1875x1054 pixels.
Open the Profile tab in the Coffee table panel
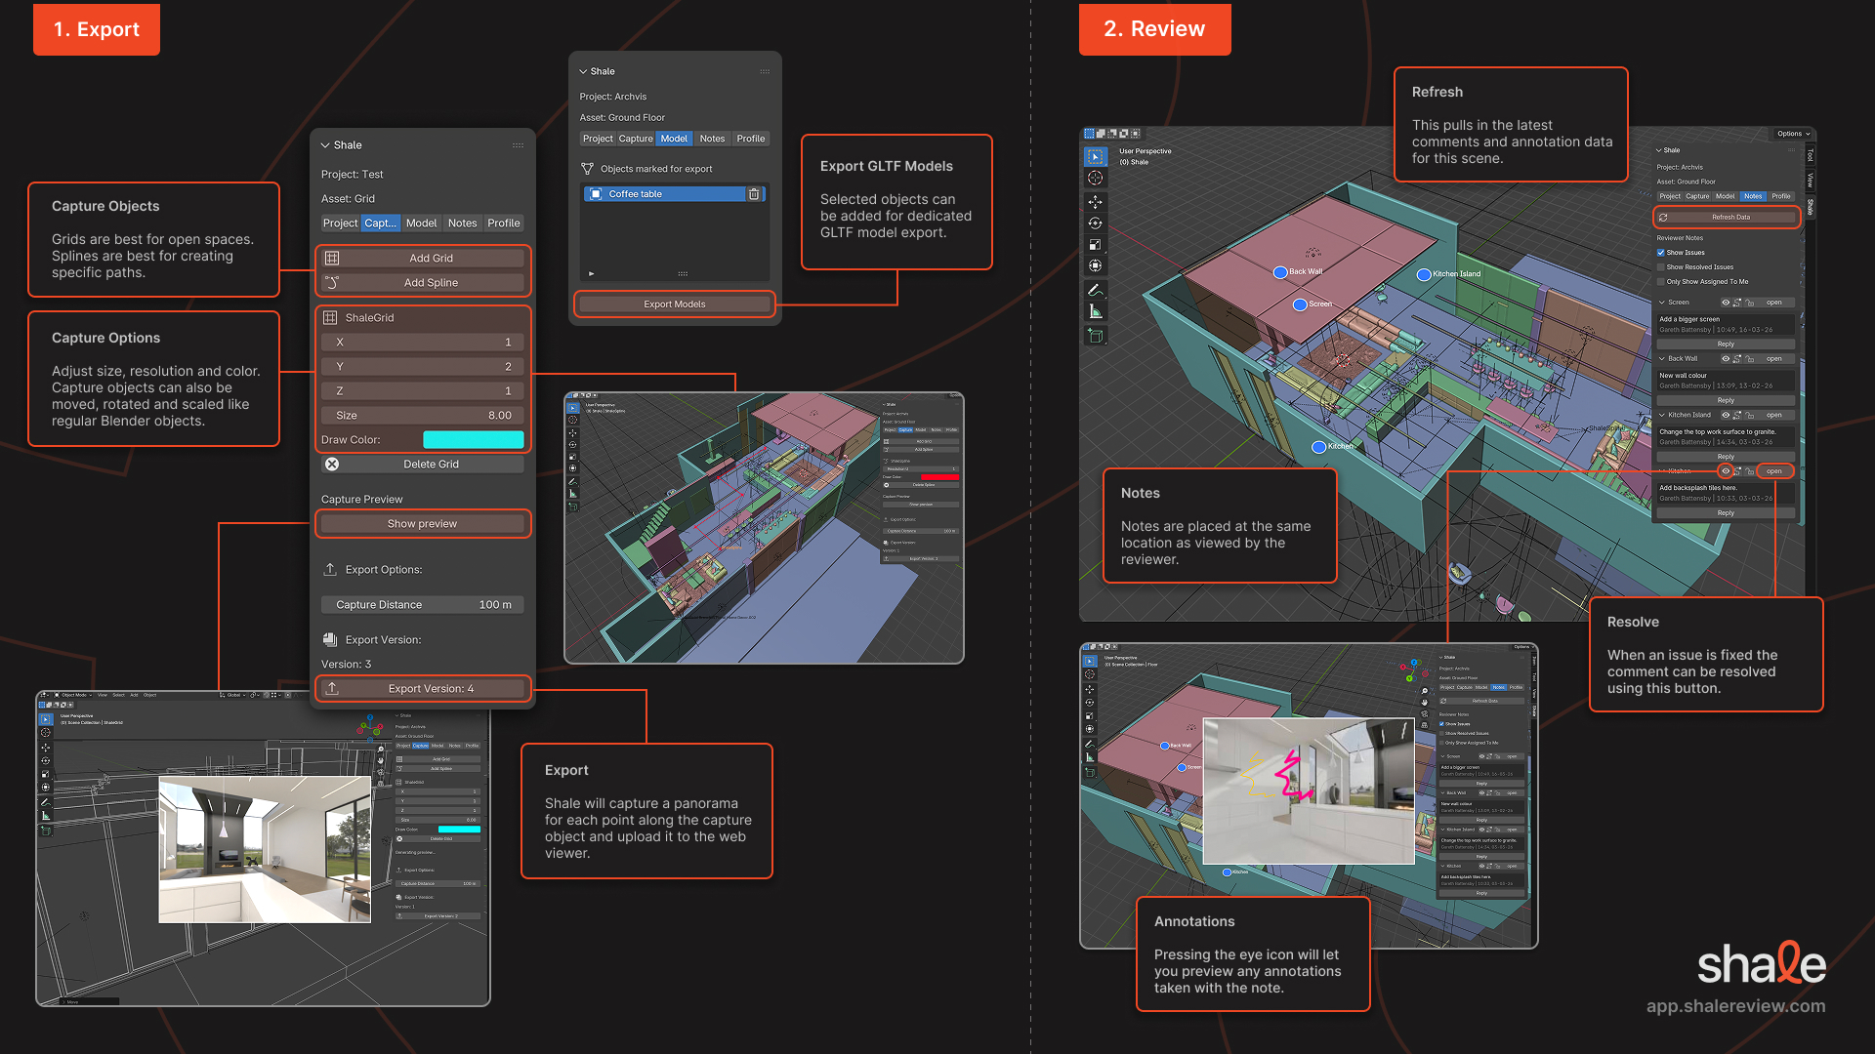750,139
